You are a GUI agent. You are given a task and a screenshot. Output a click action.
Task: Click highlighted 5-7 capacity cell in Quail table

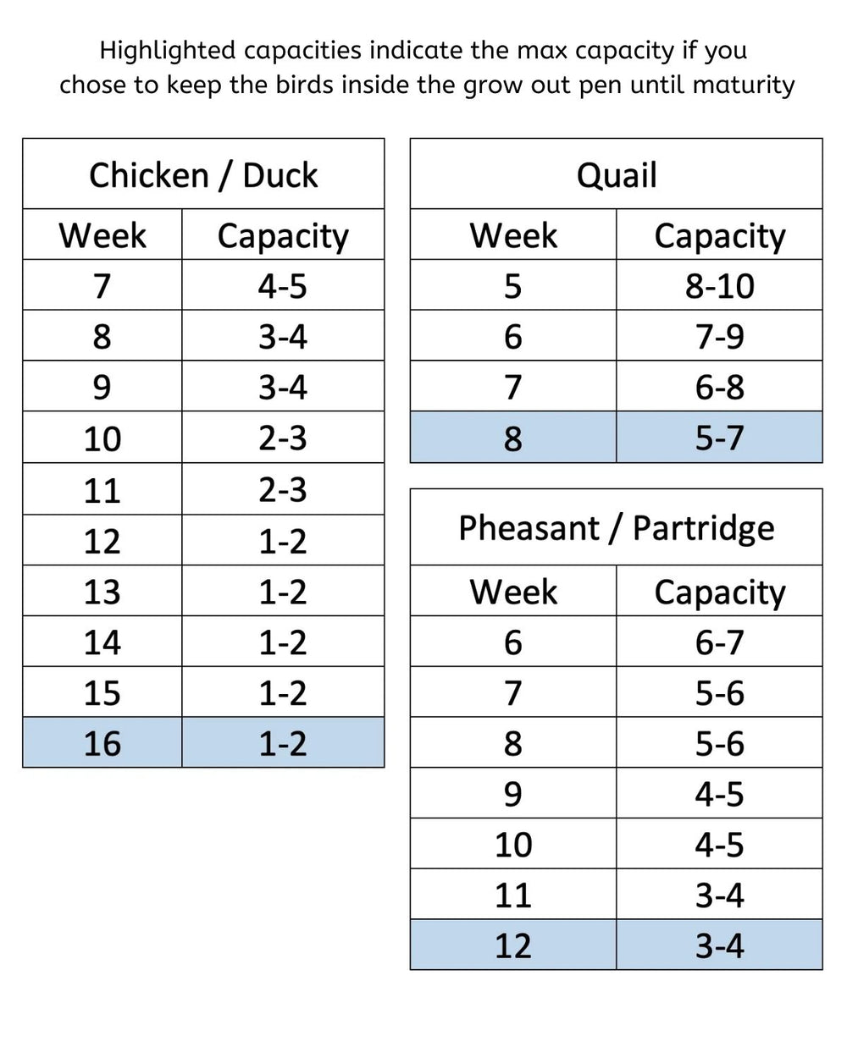click(x=719, y=438)
